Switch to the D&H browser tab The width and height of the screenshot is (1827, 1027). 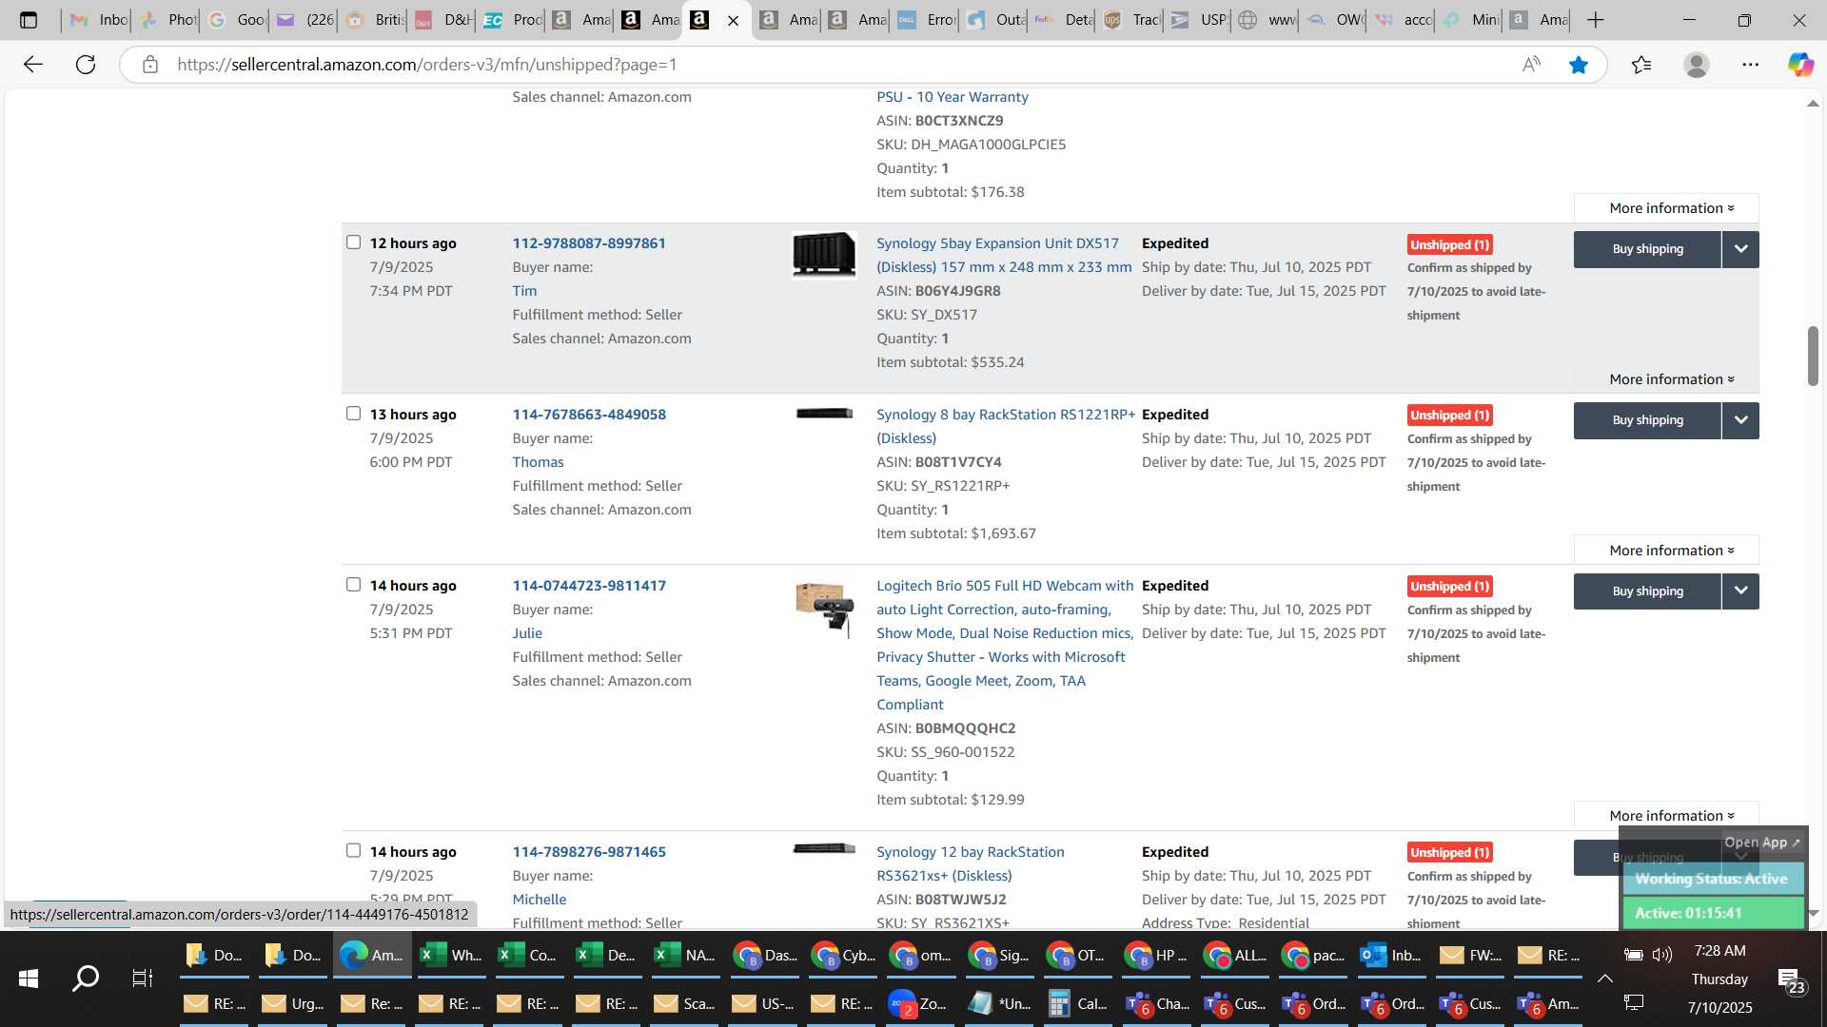pyautogui.click(x=443, y=20)
